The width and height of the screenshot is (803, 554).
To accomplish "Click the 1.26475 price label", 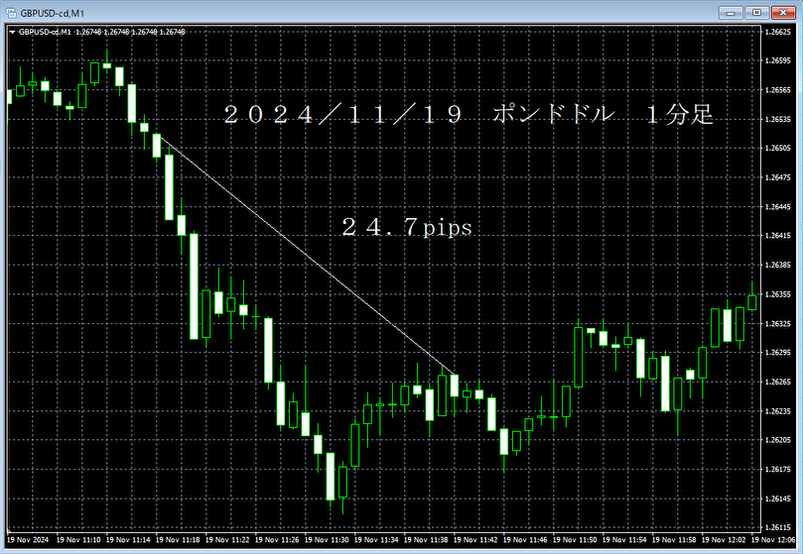I will 777,177.
